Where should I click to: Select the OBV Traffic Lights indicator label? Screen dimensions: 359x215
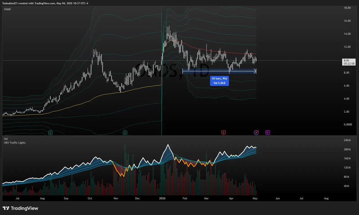pos(15,143)
